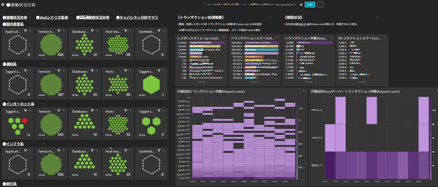Open chevron of トランザクション件数(Requ... top list tile
The height and width of the screenshot is (187, 438).
tap(331, 38)
